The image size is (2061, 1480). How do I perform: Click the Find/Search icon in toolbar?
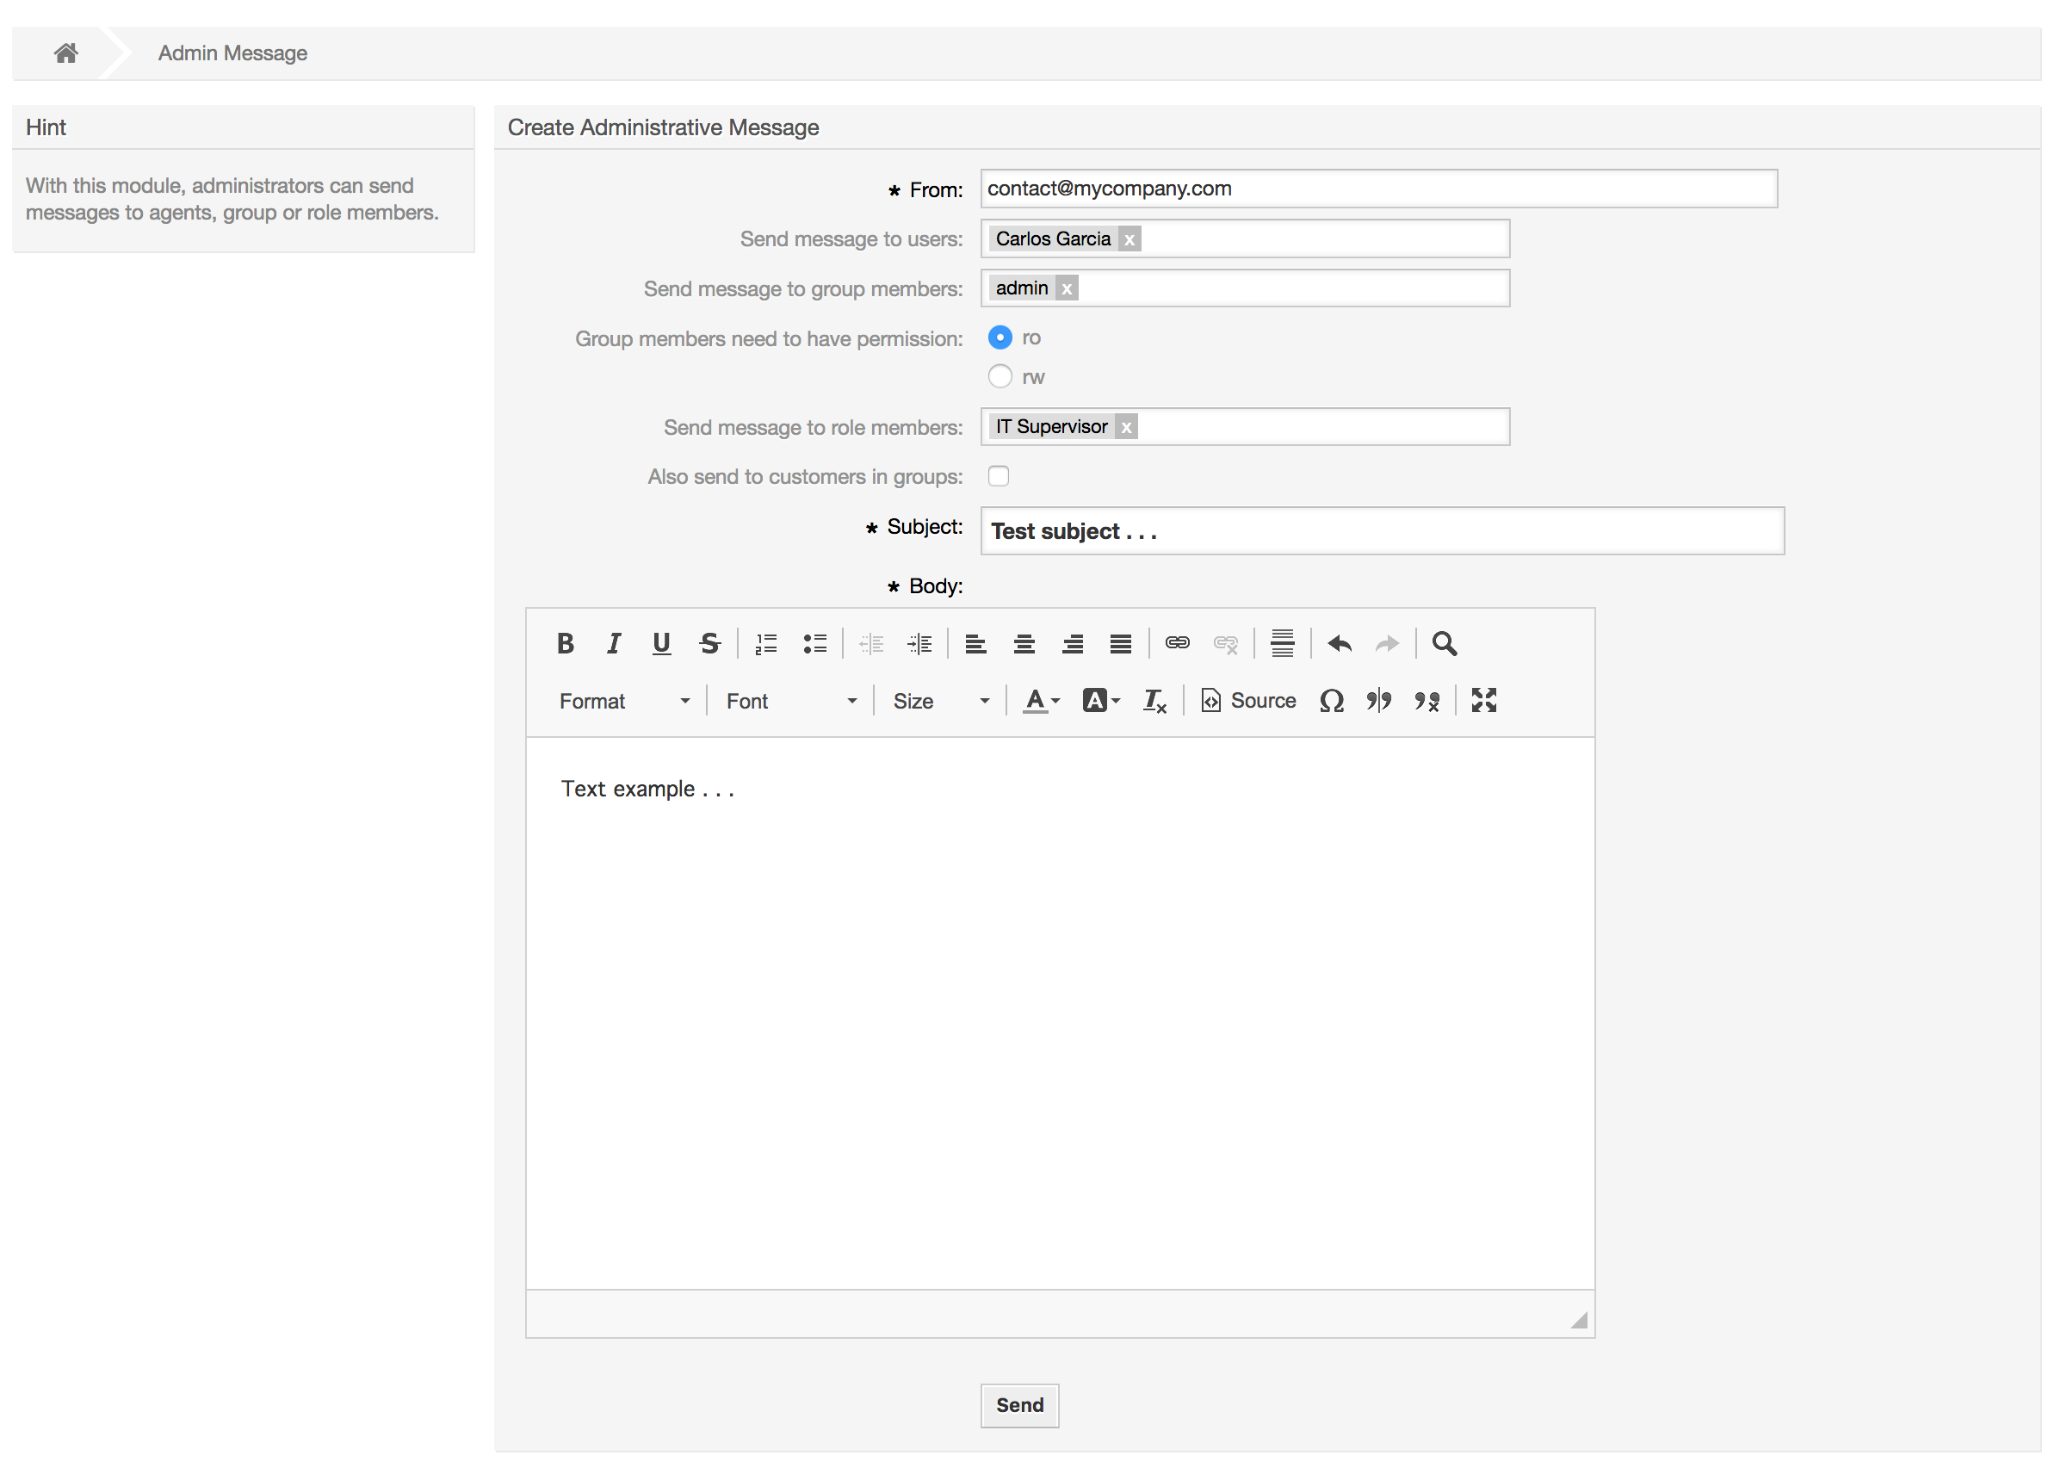1444,643
